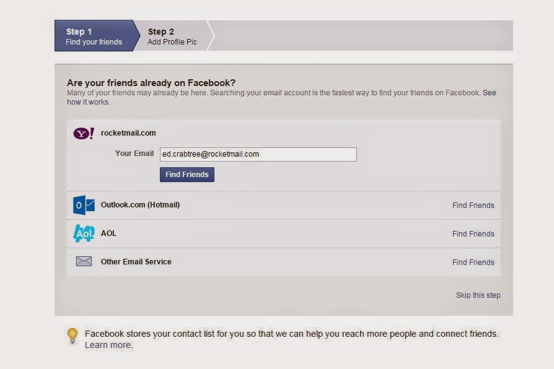Click Find Friends next to Other Email Service
554x369 pixels.
[x=473, y=262]
